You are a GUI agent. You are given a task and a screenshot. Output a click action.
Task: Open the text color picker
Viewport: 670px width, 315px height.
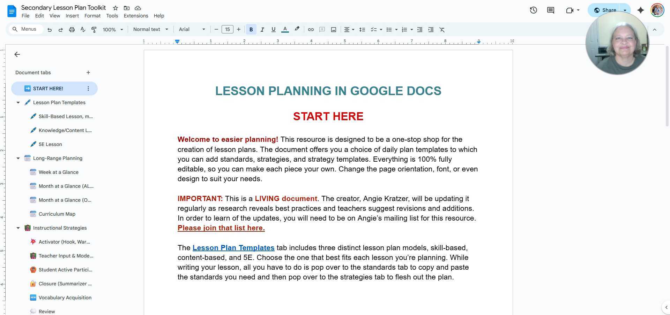(285, 29)
